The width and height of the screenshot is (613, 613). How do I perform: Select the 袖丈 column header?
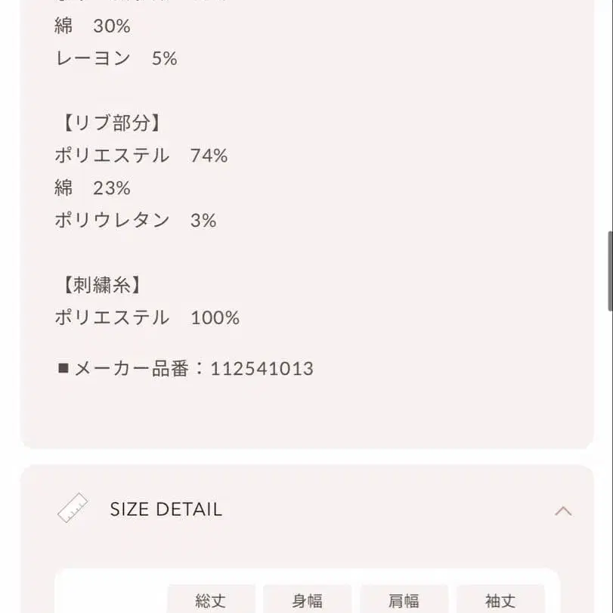pyautogui.click(x=500, y=601)
